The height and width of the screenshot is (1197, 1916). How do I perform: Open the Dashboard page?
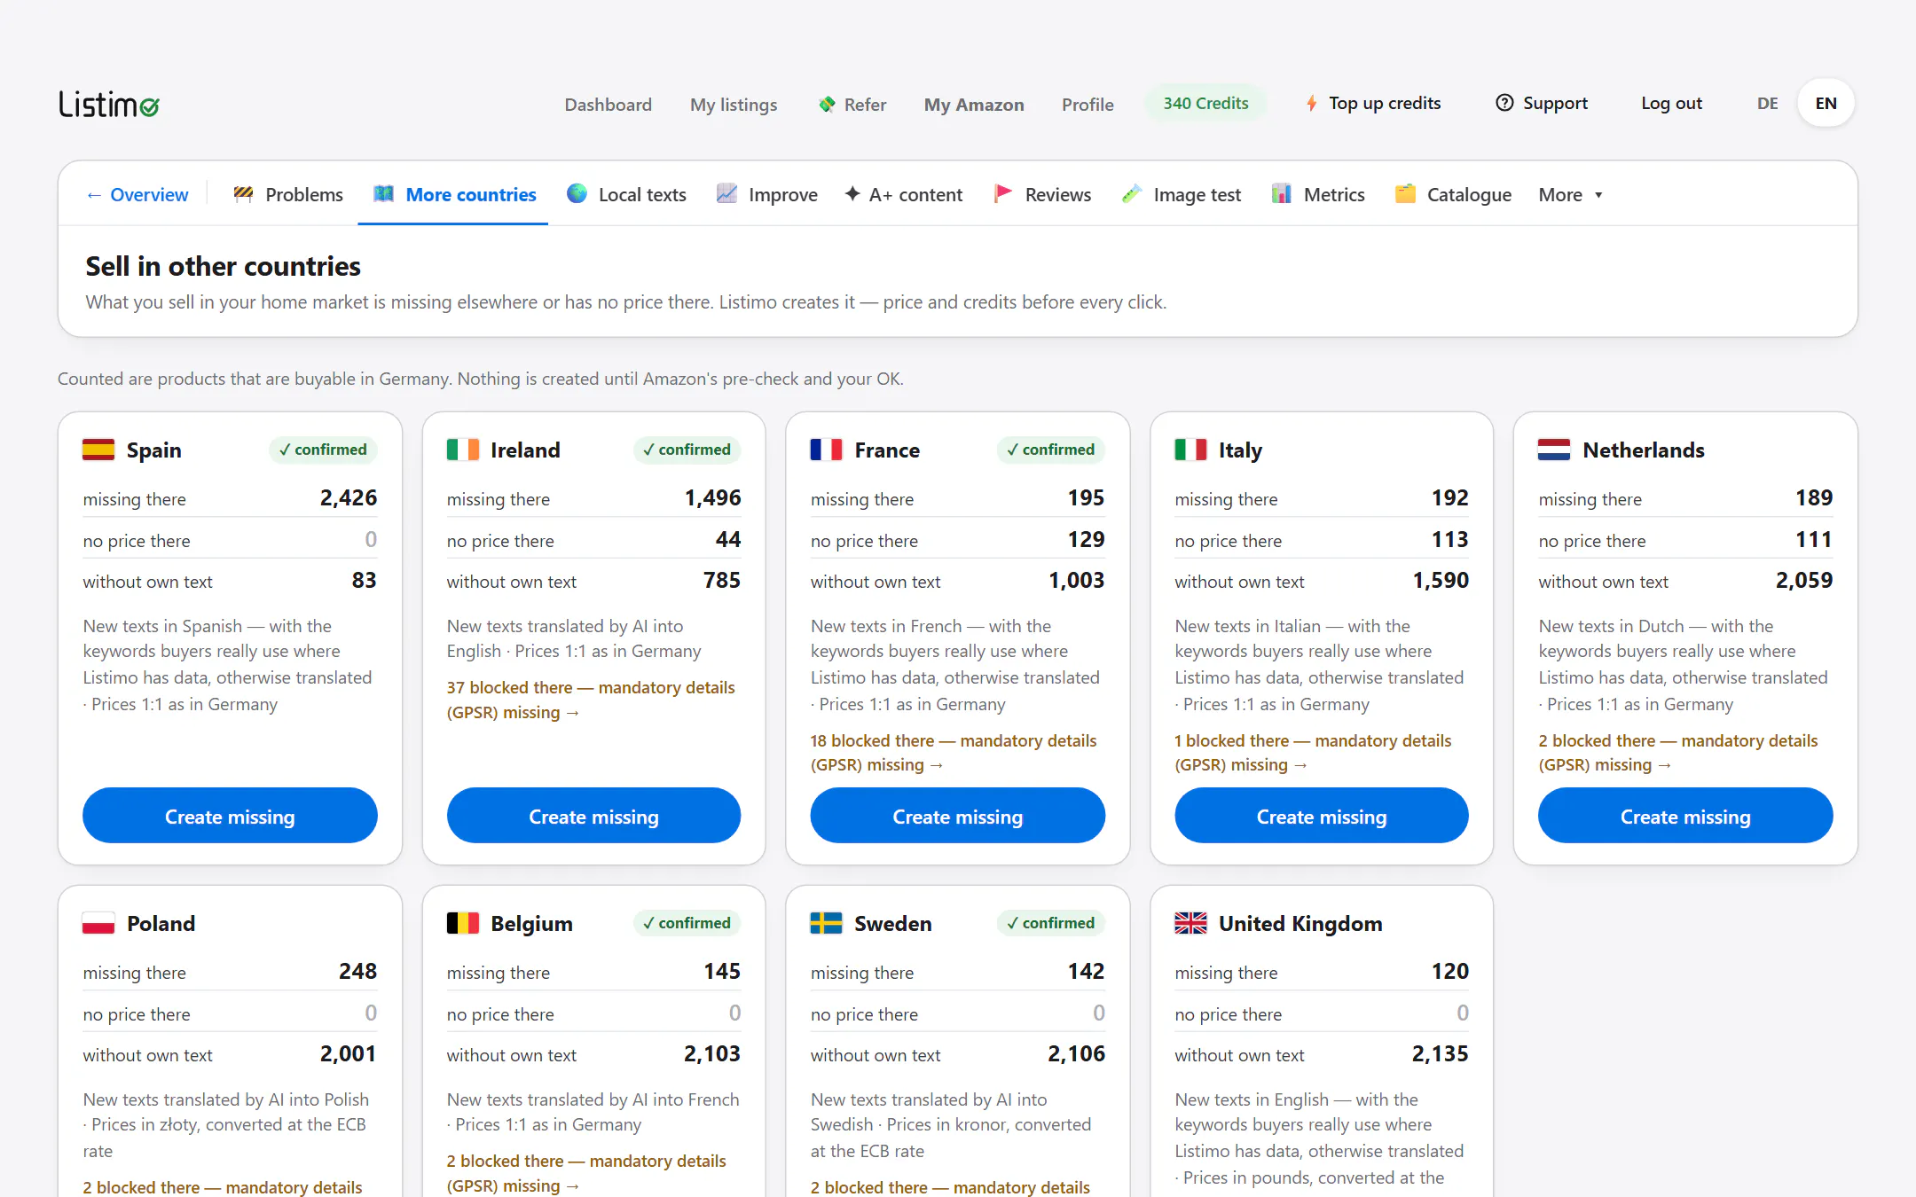609,105
